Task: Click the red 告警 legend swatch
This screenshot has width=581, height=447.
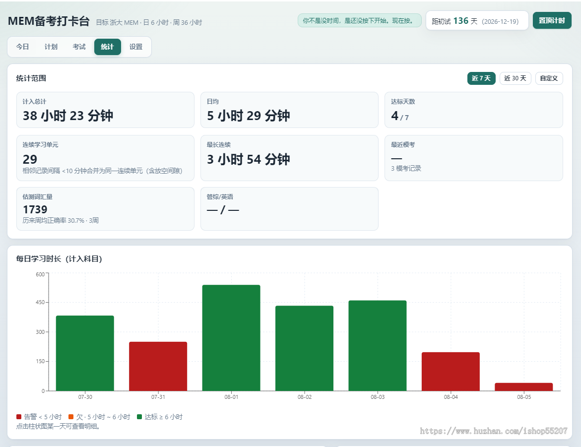Action: click(x=19, y=417)
